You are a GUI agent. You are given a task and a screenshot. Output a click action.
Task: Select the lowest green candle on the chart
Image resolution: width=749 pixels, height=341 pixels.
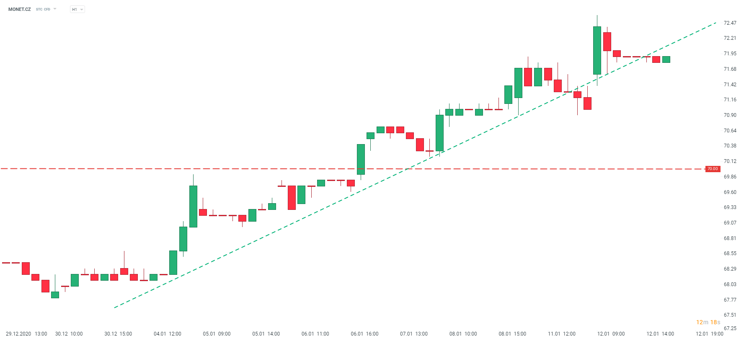[55, 295]
